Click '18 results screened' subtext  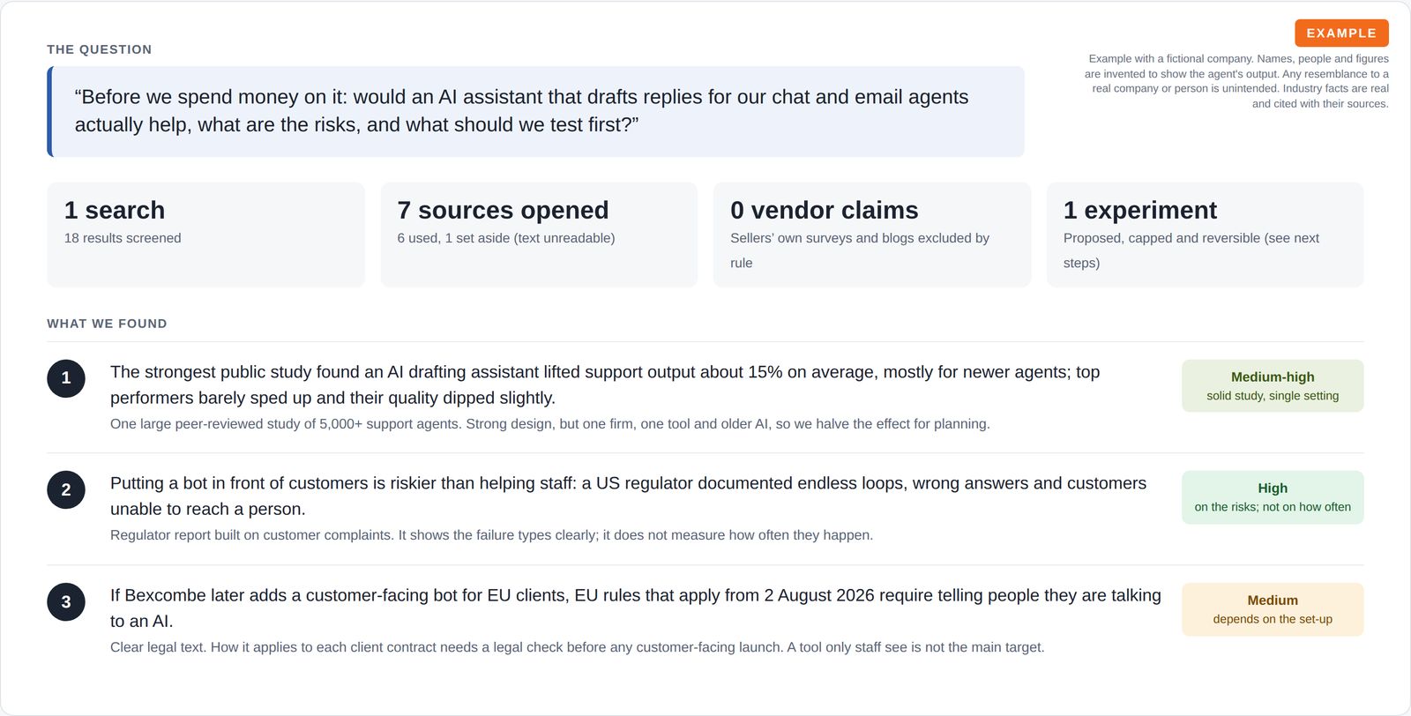tap(123, 238)
